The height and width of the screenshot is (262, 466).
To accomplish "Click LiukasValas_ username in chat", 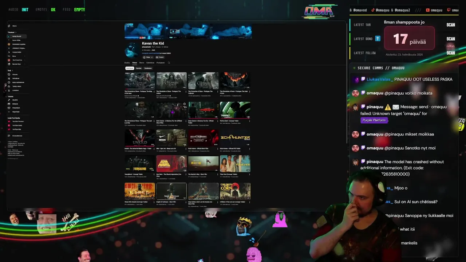I will coord(380,79).
